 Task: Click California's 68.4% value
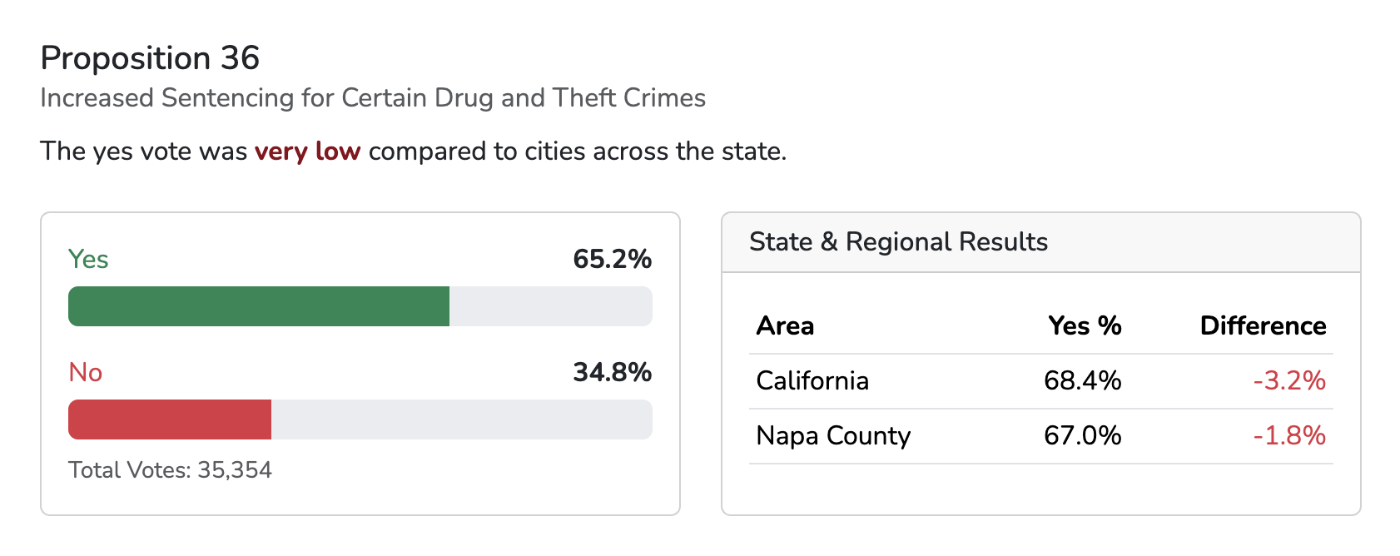[1083, 381]
